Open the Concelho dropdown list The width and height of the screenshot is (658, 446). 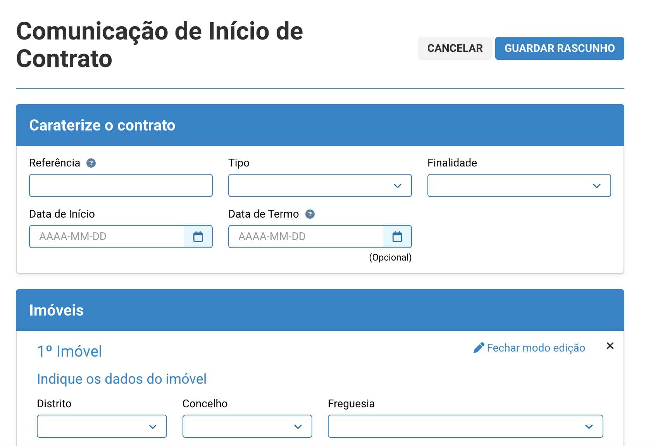[x=247, y=426]
